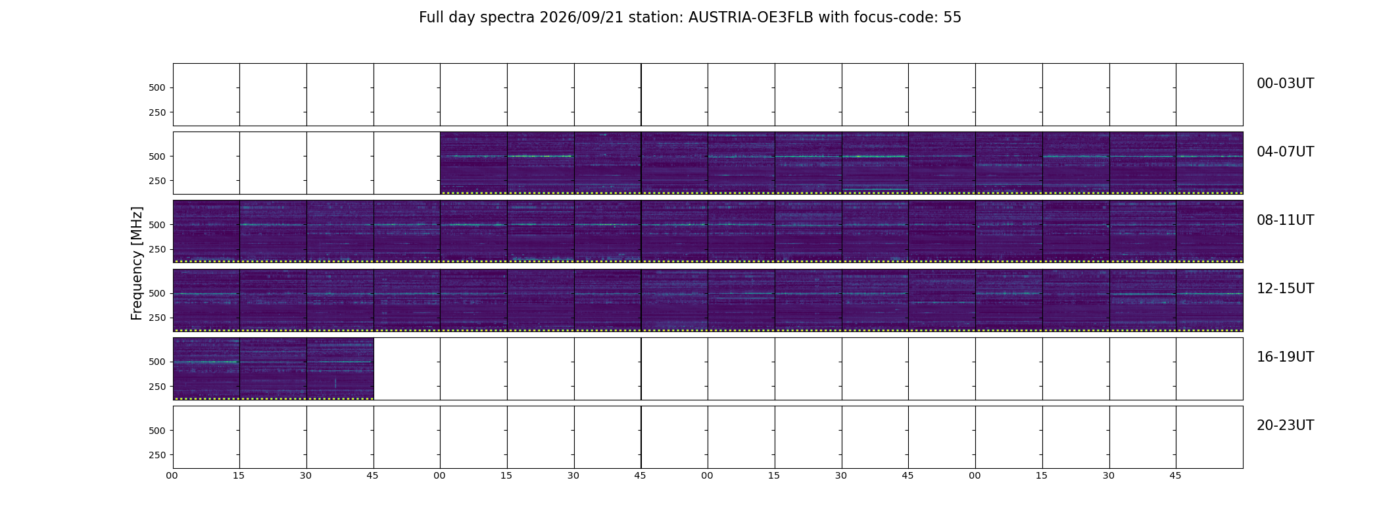The image size is (1381, 526).
Task: Click the 04-07UT row label
Action: [x=1285, y=152]
